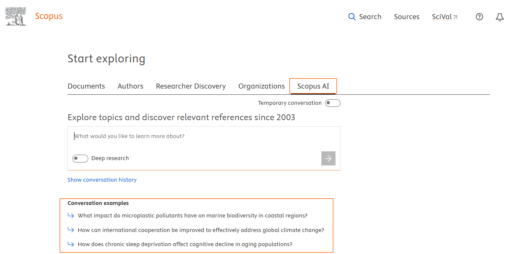
Task: Toggle the Temporary conversation switch
Action: pos(333,103)
